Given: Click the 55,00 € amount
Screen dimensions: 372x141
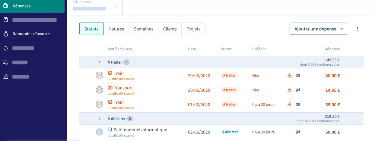Looking at the screenshot, I should (x=333, y=105).
